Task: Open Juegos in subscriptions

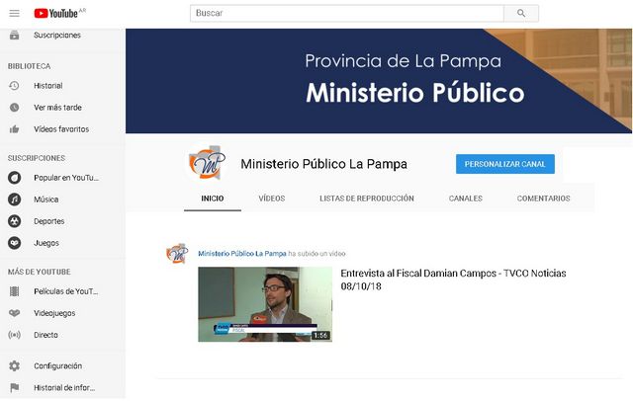Action: (46, 243)
